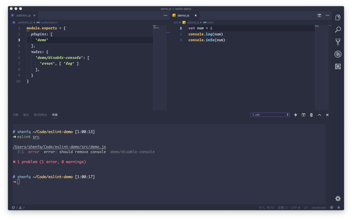Open the Manage gear settings icon

point(338,199)
